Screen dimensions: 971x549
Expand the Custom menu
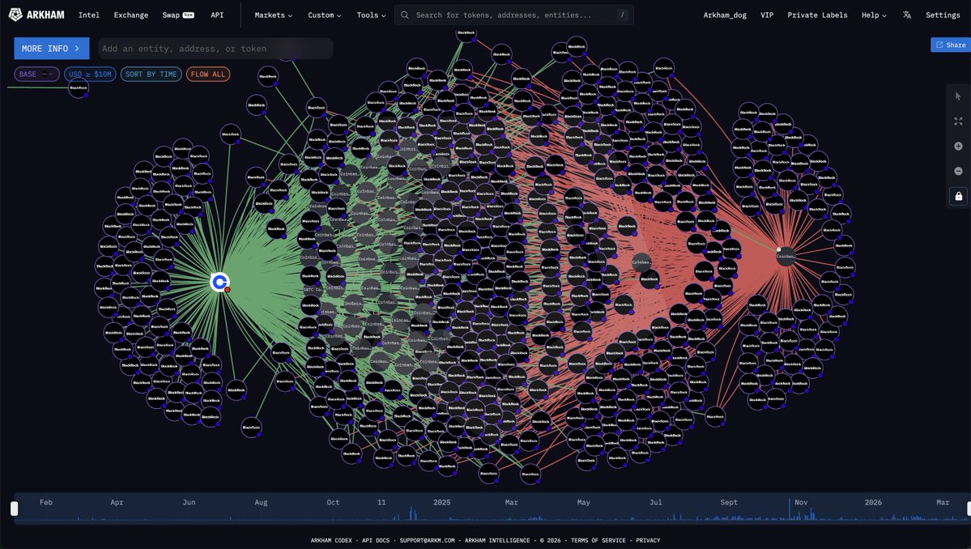coord(325,15)
